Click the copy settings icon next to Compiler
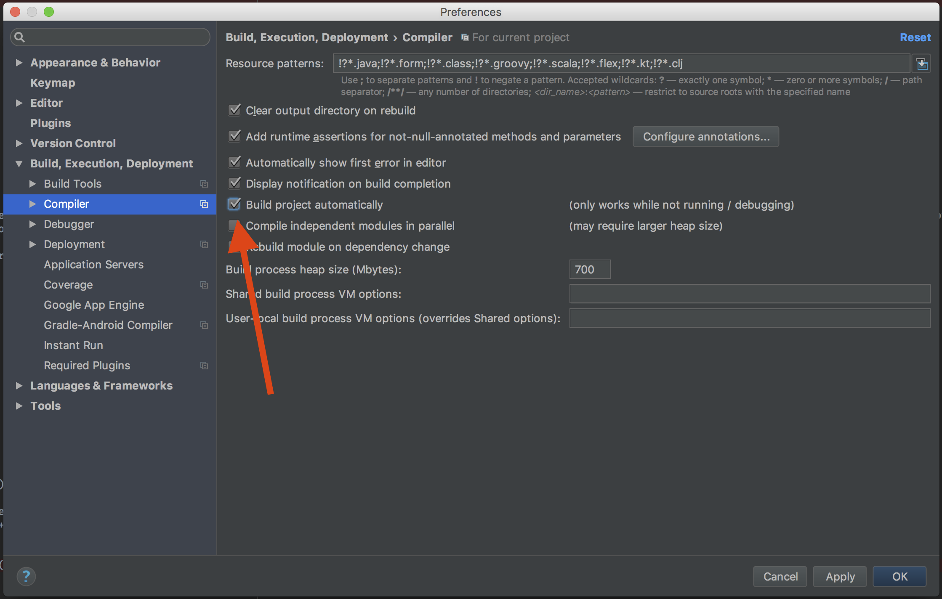 (x=204, y=204)
